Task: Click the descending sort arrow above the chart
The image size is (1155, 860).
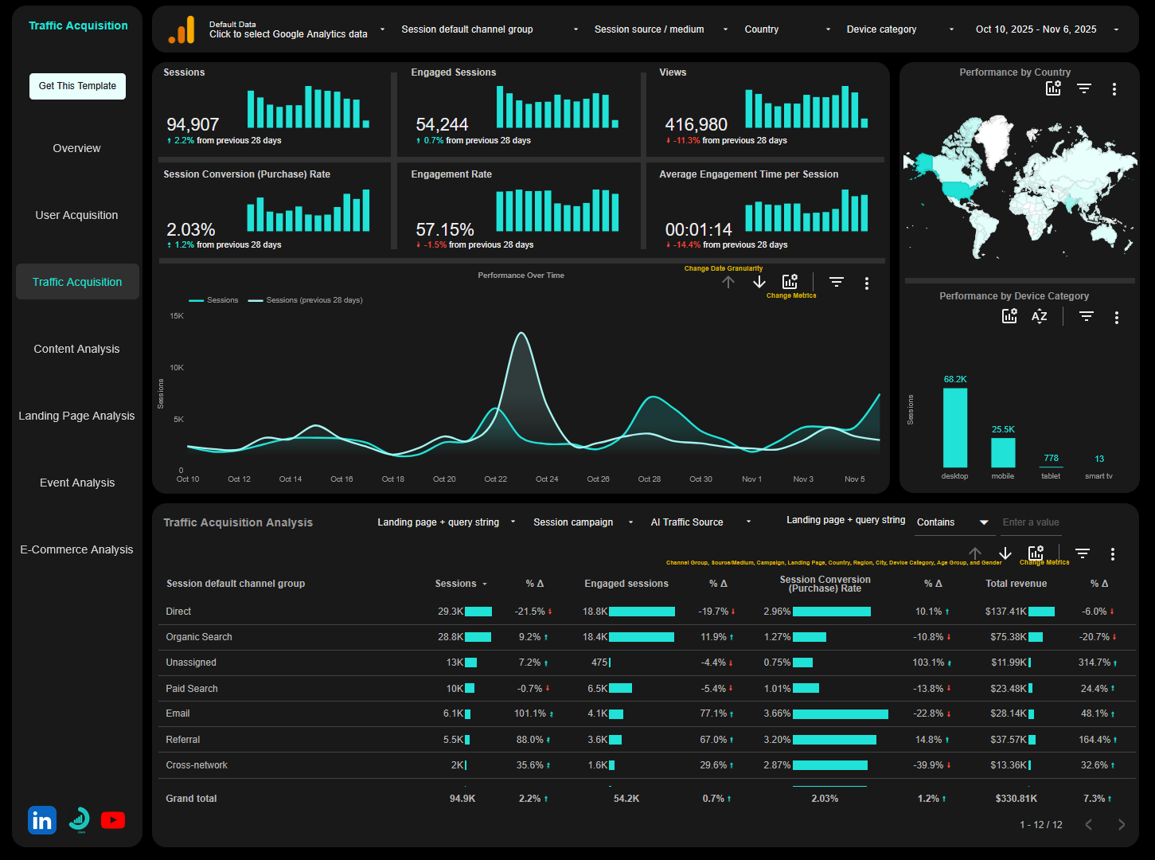Action: [758, 281]
